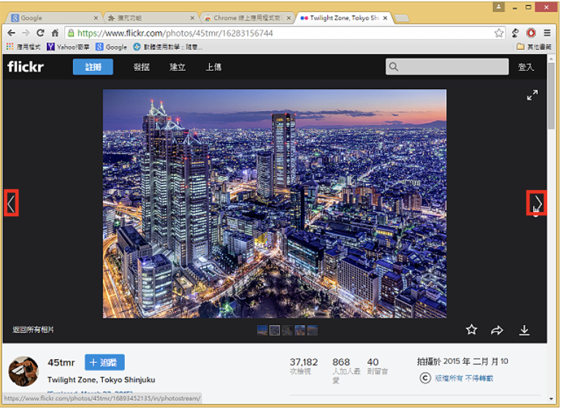Click the Tokyo Shinjuku skyline photo

click(275, 204)
